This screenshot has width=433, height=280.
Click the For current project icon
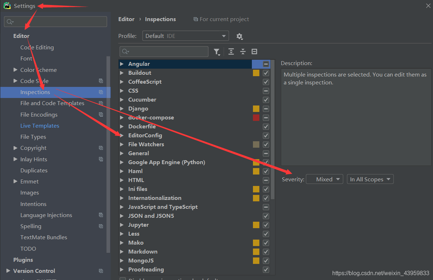pos(195,19)
